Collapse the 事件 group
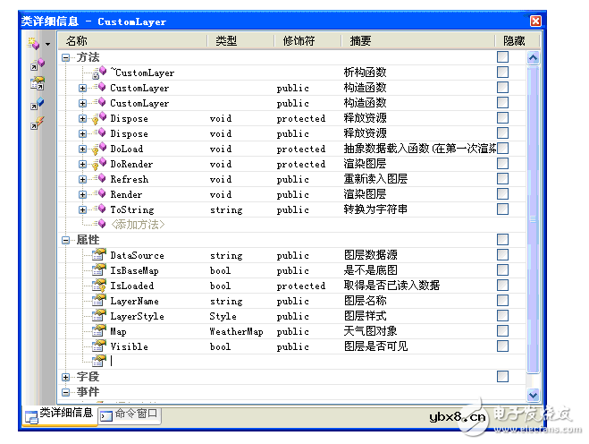 (x=66, y=392)
